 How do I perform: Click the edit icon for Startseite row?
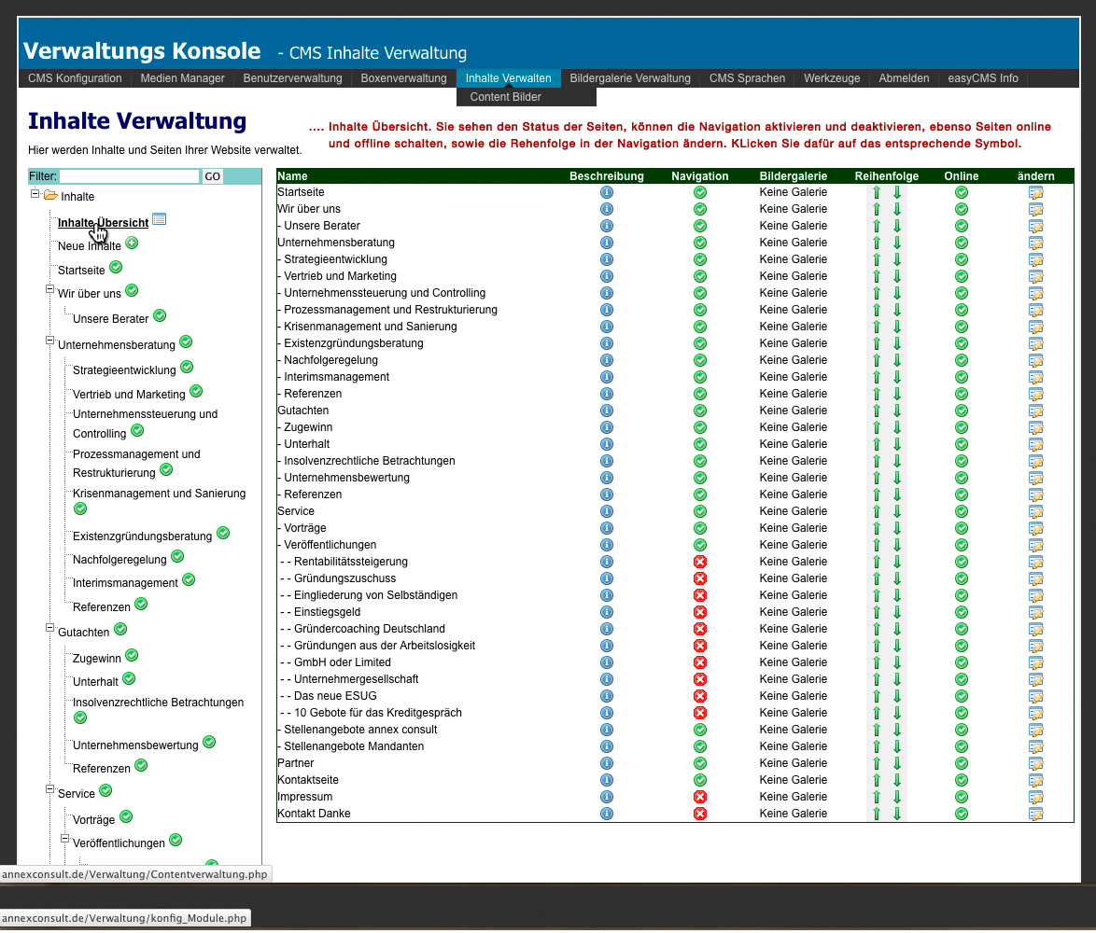click(x=1035, y=192)
